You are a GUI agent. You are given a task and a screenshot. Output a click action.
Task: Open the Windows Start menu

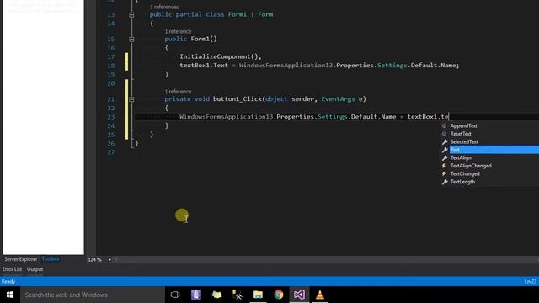10,295
